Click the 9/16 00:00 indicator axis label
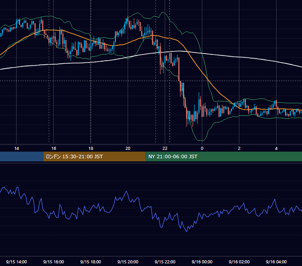The width and height of the screenshot is (302, 266). tap(202, 262)
